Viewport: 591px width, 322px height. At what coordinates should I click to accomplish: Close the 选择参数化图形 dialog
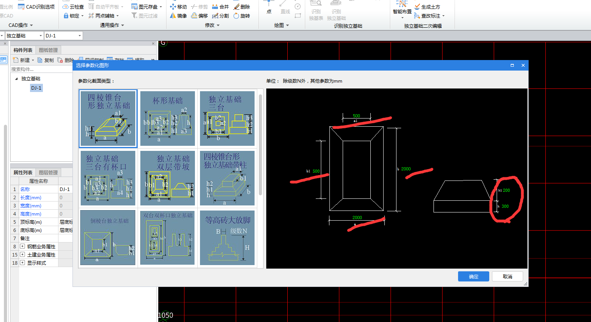click(523, 65)
